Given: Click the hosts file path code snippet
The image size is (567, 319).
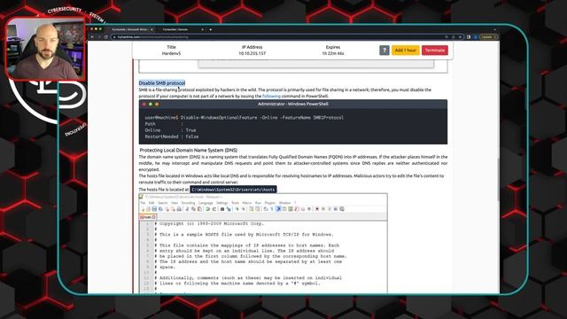Looking at the screenshot, I should tap(233, 190).
